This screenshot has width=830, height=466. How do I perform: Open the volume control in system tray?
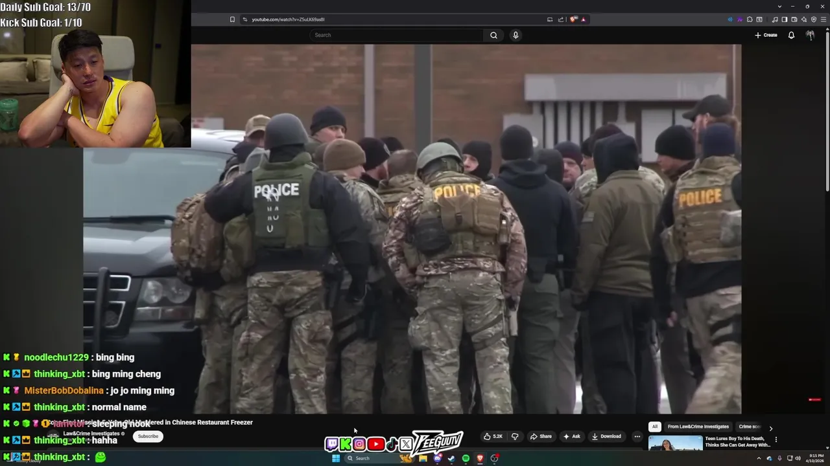pyautogui.click(x=798, y=458)
